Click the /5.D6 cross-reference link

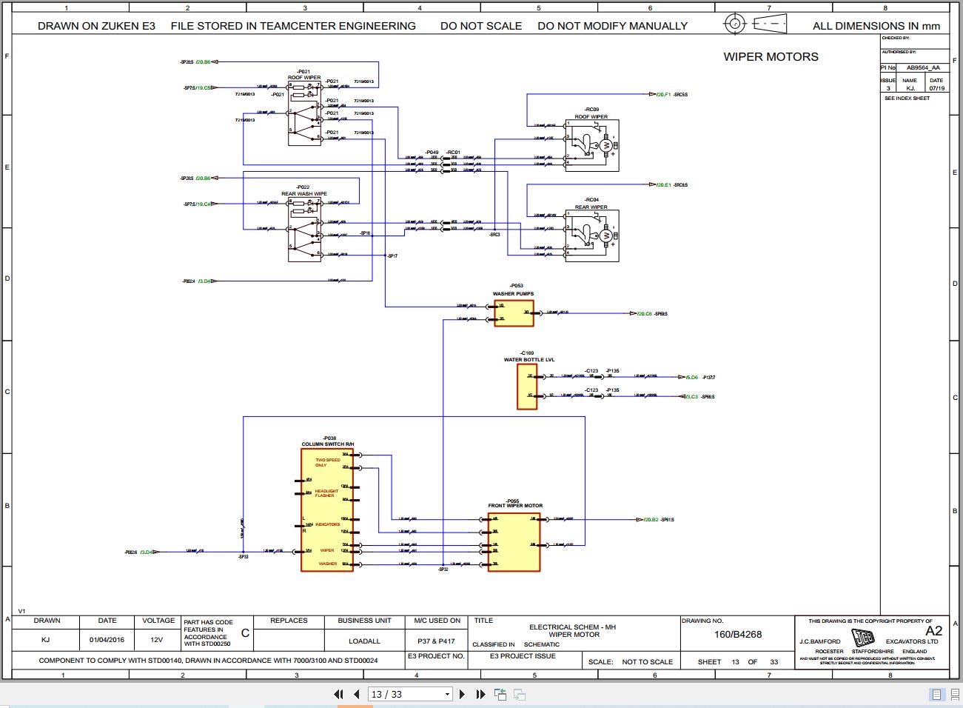pyautogui.click(x=691, y=377)
